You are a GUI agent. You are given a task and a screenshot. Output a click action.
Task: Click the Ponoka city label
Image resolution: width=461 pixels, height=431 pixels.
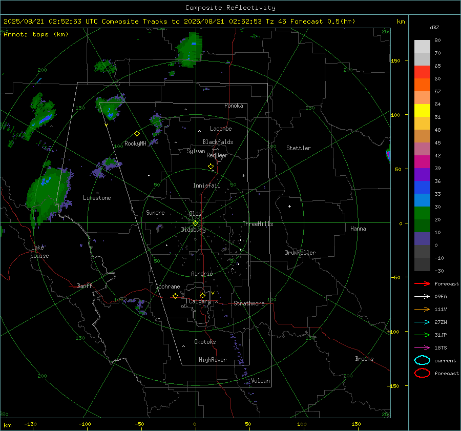click(x=234, y=106)
